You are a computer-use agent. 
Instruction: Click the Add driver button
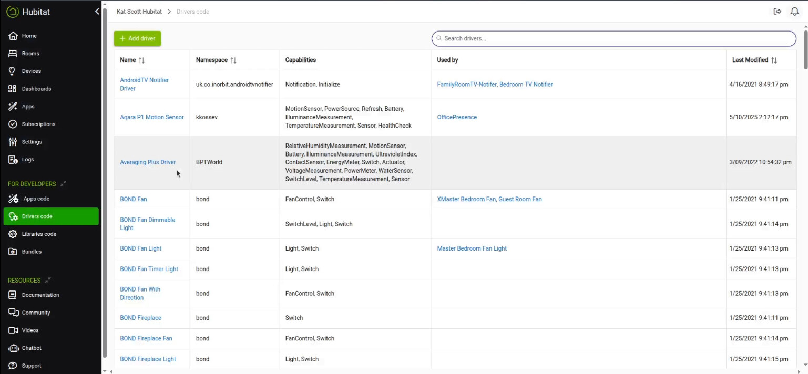(137, 38)
